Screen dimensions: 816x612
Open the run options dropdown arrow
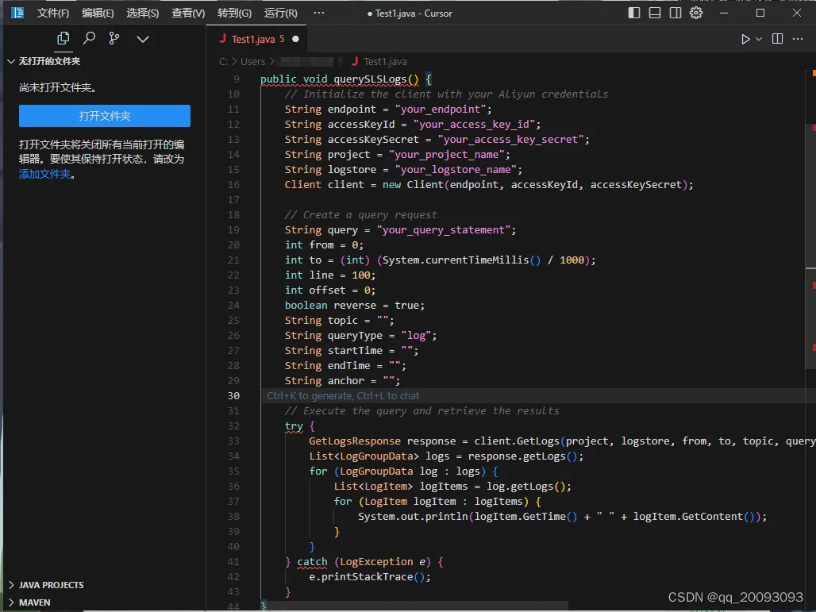[x=759, y=39]
